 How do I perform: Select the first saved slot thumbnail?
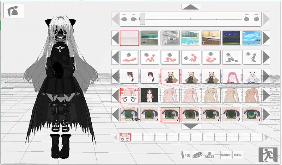click(x=124, y=138)
